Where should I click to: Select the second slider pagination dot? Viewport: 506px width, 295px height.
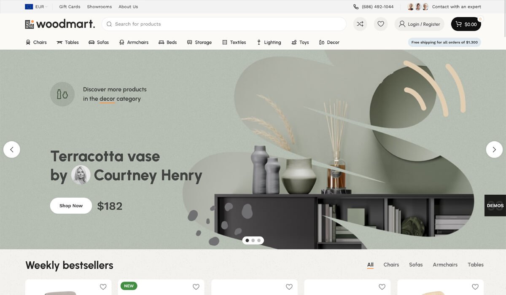253,240
